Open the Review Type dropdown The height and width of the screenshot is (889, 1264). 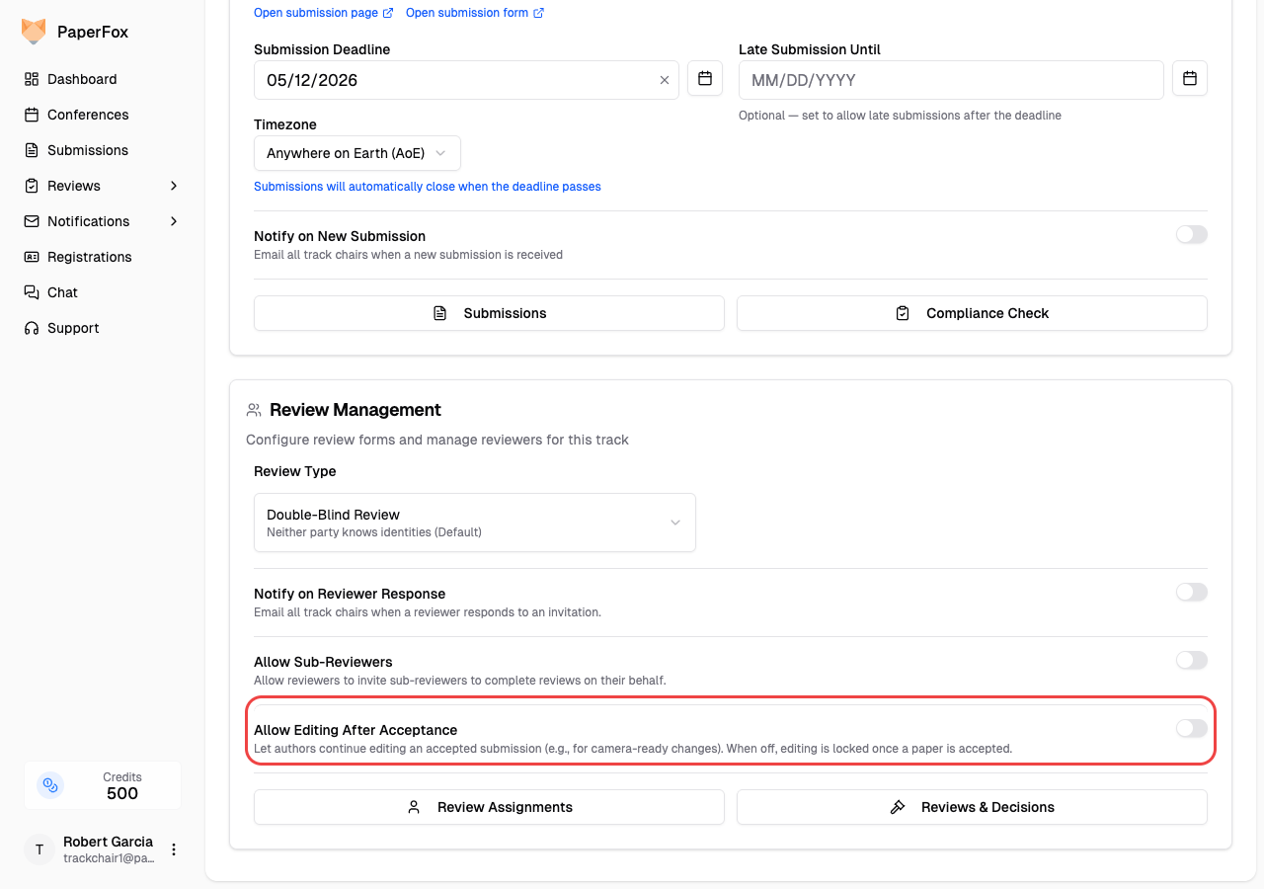(x=474, y=523)
